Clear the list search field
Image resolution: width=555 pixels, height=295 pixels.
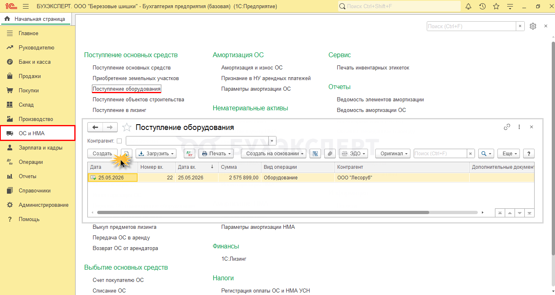coord(471,154)
